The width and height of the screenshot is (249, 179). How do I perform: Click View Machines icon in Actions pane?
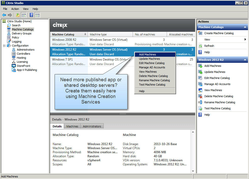pyautogui.click(x=200, y=90)
